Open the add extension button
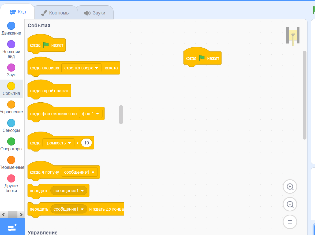 [12, 226]
